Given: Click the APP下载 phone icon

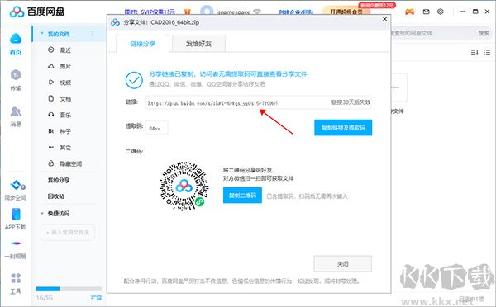Looking at the screenshot, I should [16, 214].
